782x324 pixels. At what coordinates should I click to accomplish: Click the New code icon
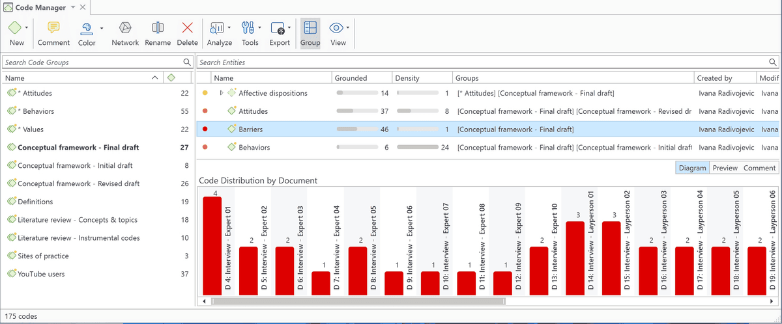[15, 28]
